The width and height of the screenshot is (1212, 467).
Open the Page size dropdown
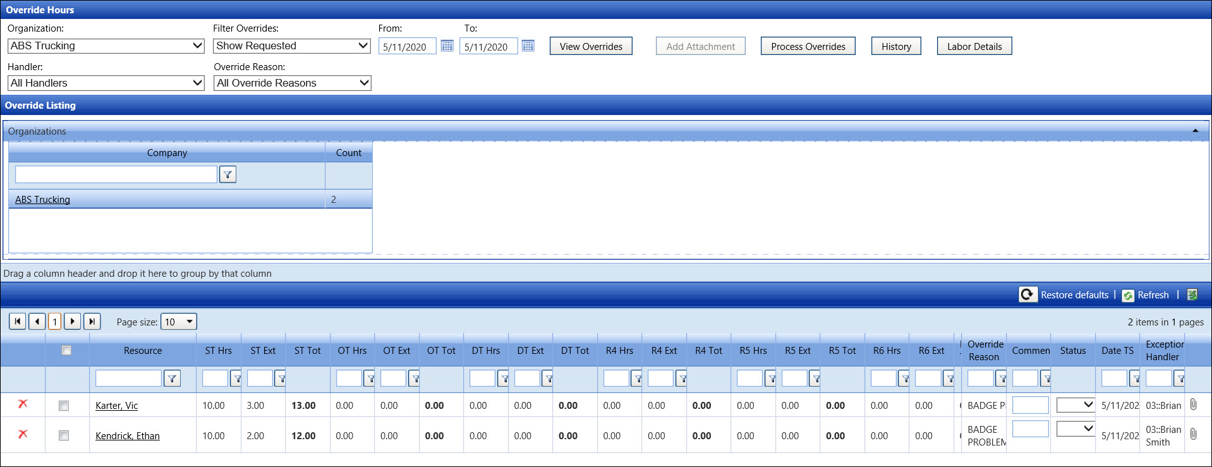click(179, 322)
